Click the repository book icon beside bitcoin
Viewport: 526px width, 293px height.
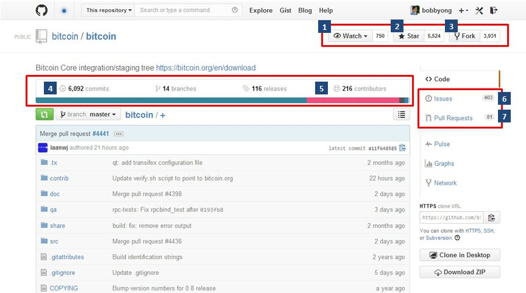coord(41,37)
